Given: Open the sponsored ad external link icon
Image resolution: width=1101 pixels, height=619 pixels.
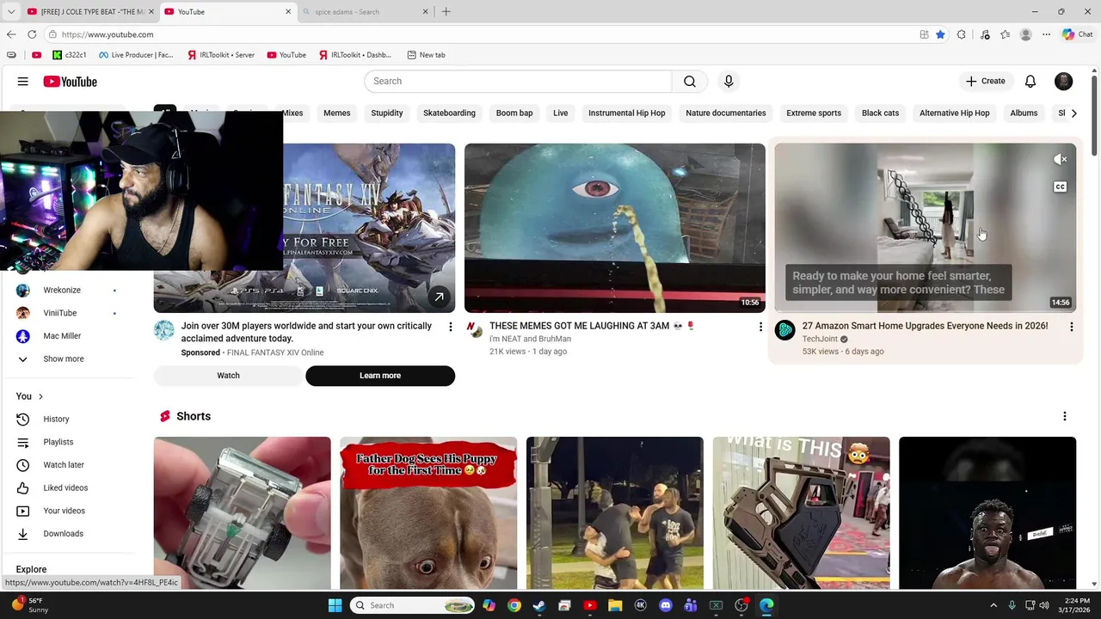Looking at the screenshot, I should pyautogui.click(x=439, y=297).
